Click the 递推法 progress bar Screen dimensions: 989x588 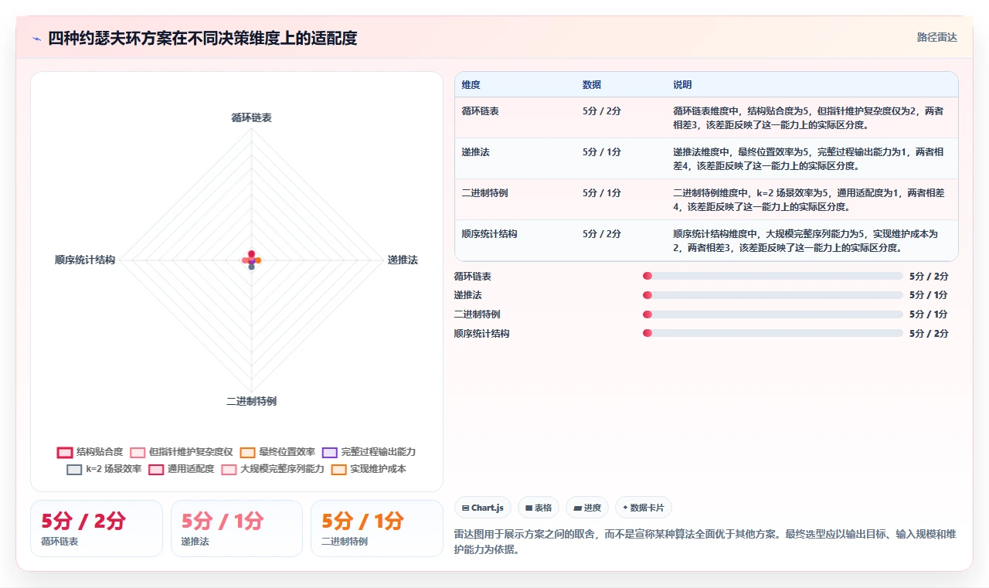pyautogui.click(x=773, y=295)
